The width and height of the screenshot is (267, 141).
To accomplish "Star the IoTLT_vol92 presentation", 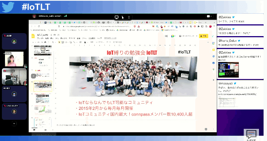I will pos(51,35).
